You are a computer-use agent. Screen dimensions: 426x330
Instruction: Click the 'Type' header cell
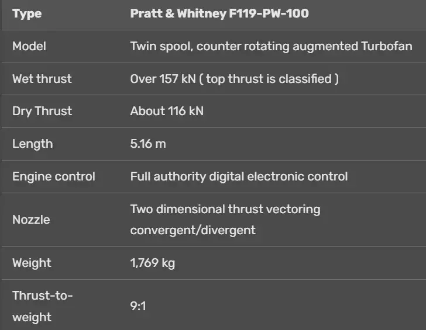[27, 13]
